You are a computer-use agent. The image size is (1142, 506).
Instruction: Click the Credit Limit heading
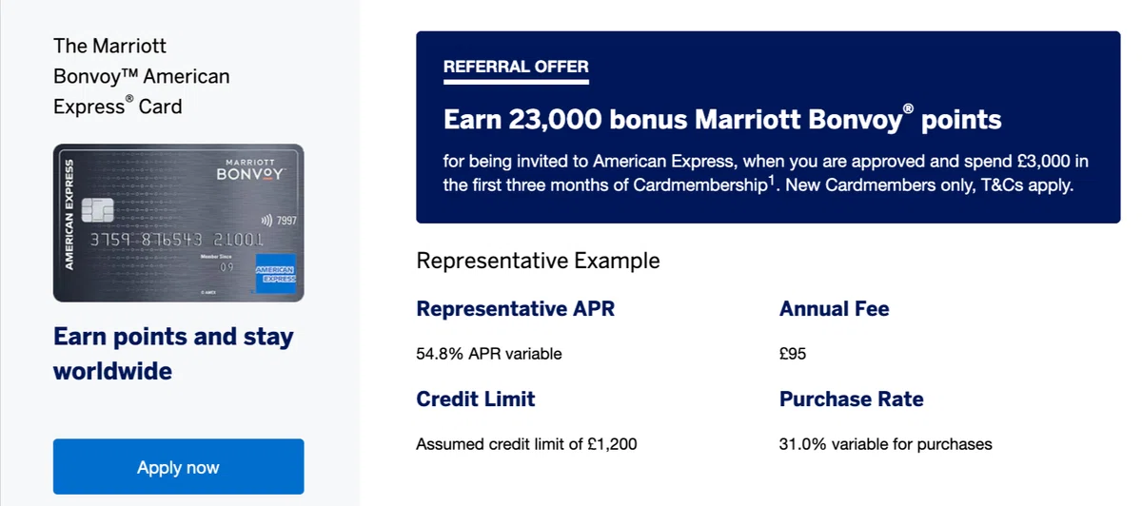click(x=476, y=399)
